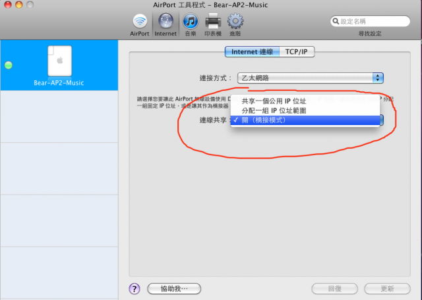Open the 音樂 music toolbar icon

tap(191, 25)
